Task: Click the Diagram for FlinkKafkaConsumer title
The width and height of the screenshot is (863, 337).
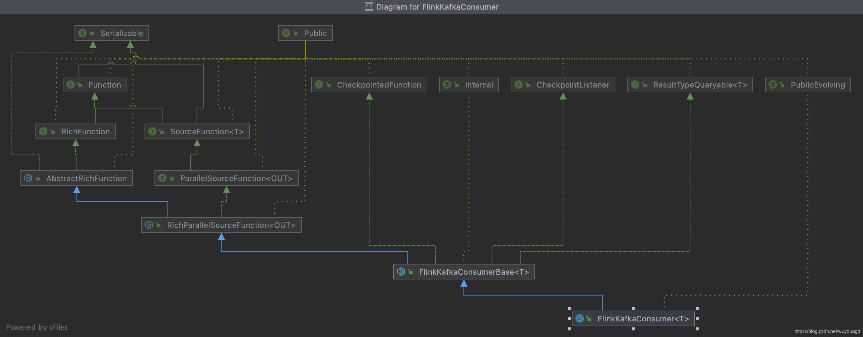Action: coord(437,7)
